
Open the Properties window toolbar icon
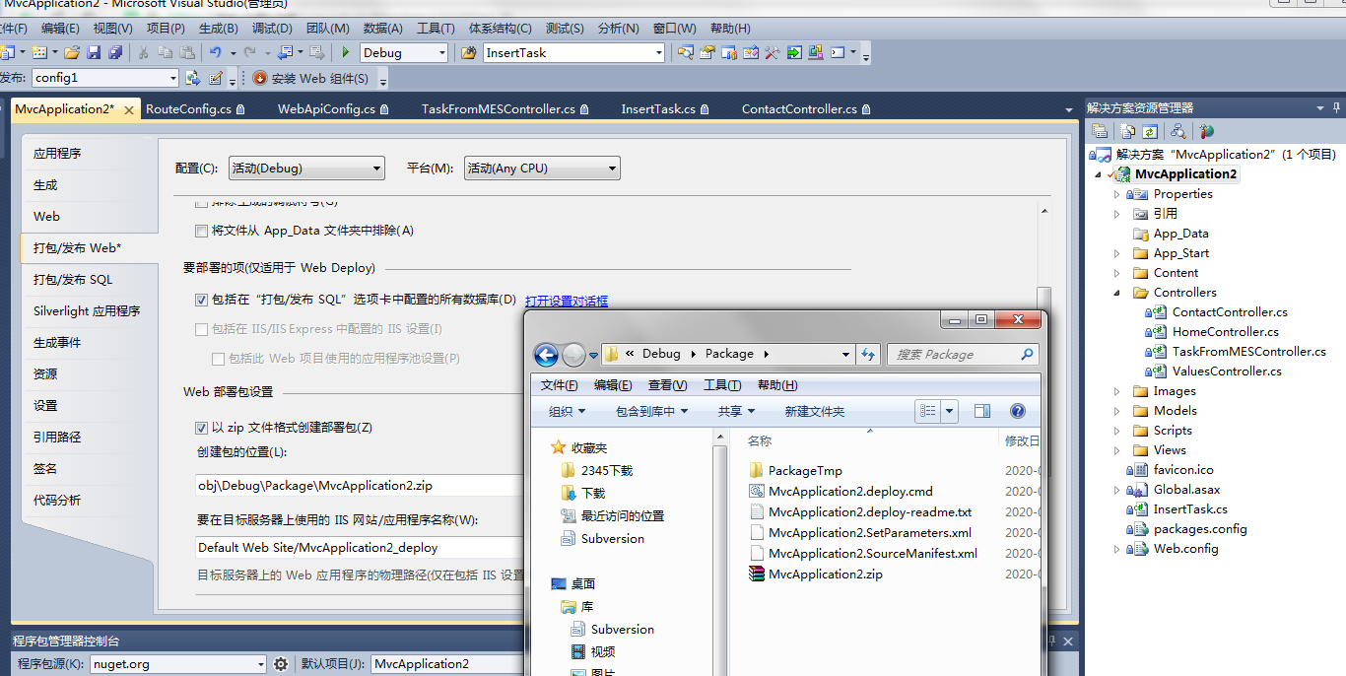click(x=707, y=52)
